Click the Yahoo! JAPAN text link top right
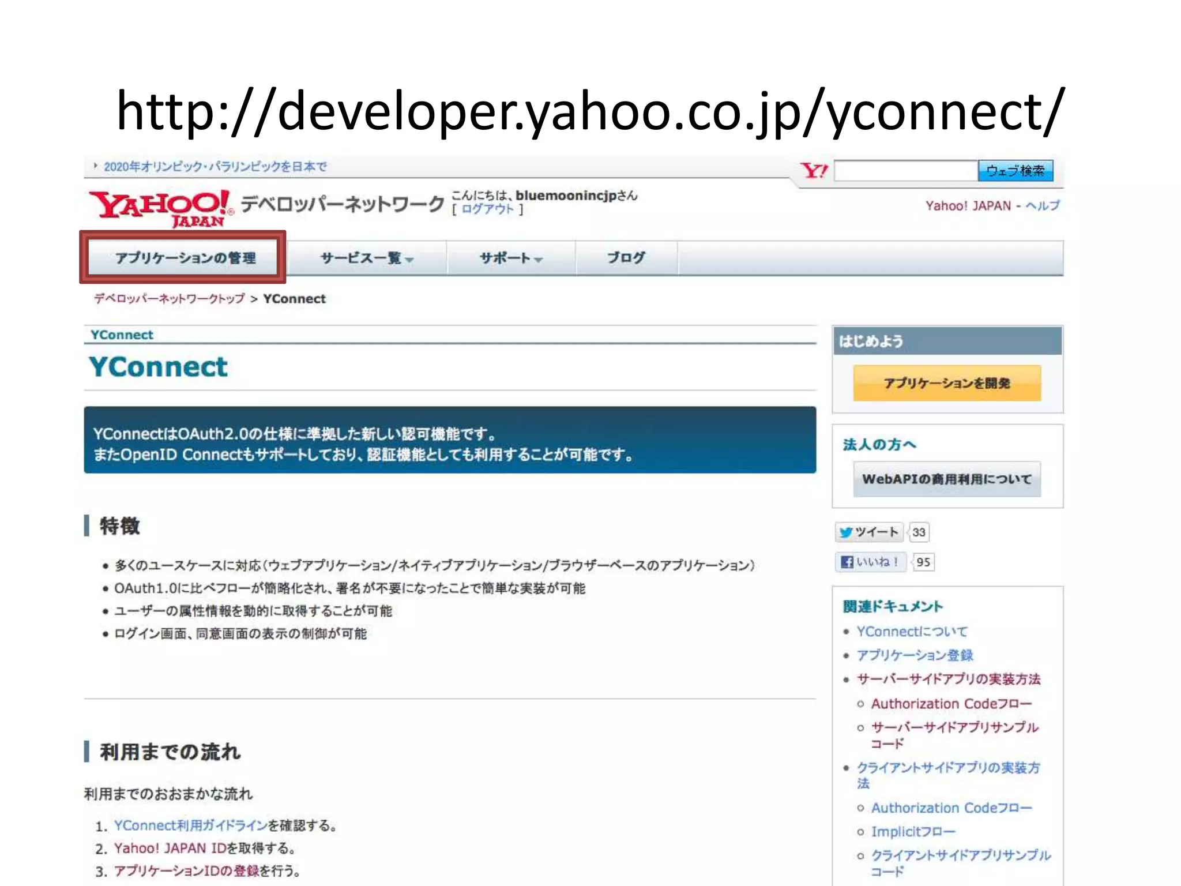The image size is (1181, 886). coord(968,206)
